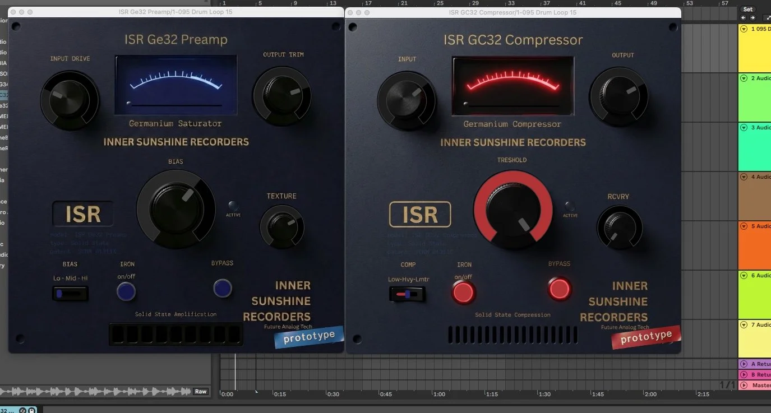The image size is (771, 413).
Task: Unfold the Master track
Action: (744, 386)
